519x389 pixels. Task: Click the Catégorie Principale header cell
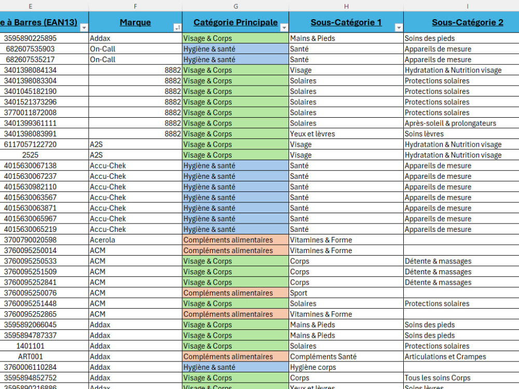[236, 22]
